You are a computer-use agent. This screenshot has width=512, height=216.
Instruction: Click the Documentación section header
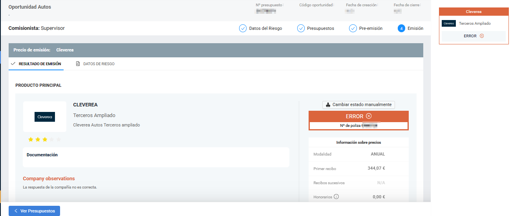[x=42, y=155]
